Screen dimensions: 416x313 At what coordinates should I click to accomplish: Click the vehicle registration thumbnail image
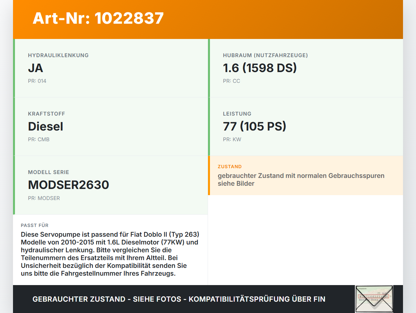click(x=374, y=299)
